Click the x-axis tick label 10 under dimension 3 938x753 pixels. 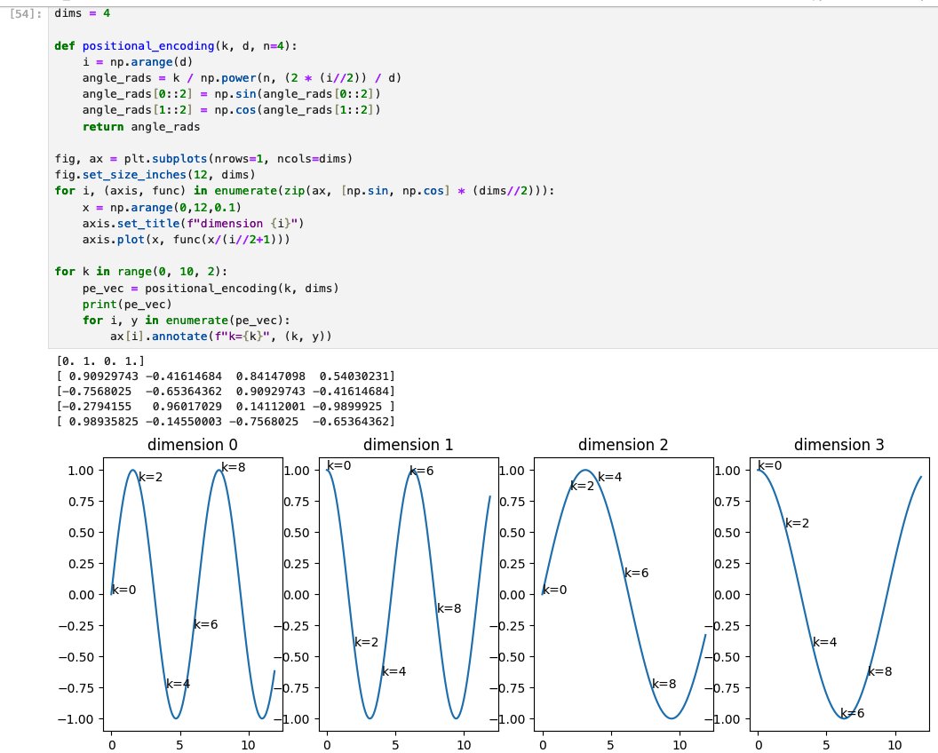click(894, 745)
